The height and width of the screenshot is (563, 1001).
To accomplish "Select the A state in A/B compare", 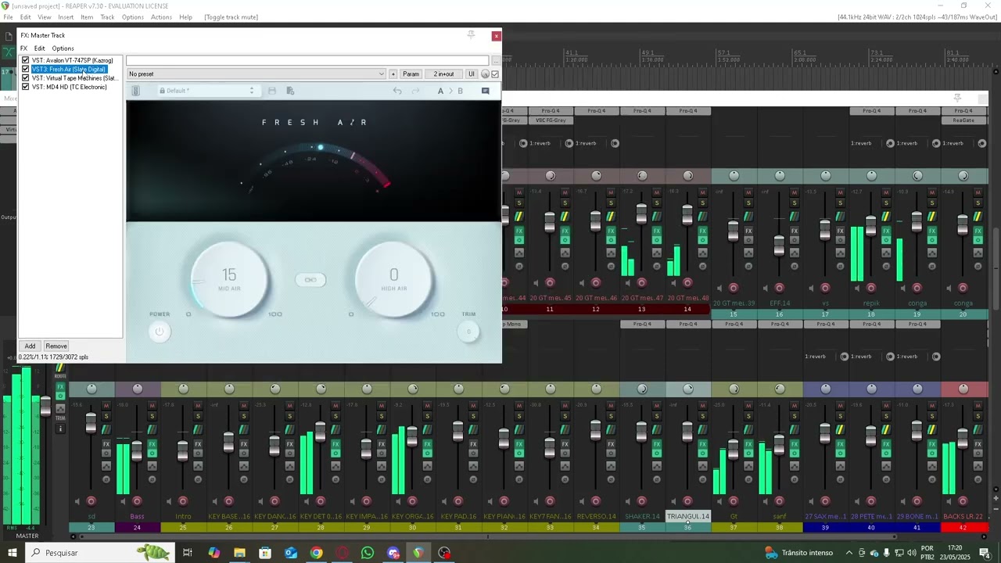I will coord(440,91).
